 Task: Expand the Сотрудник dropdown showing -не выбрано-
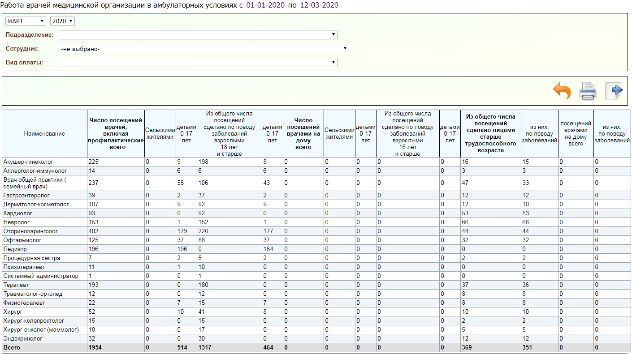(x=203, y=49)
